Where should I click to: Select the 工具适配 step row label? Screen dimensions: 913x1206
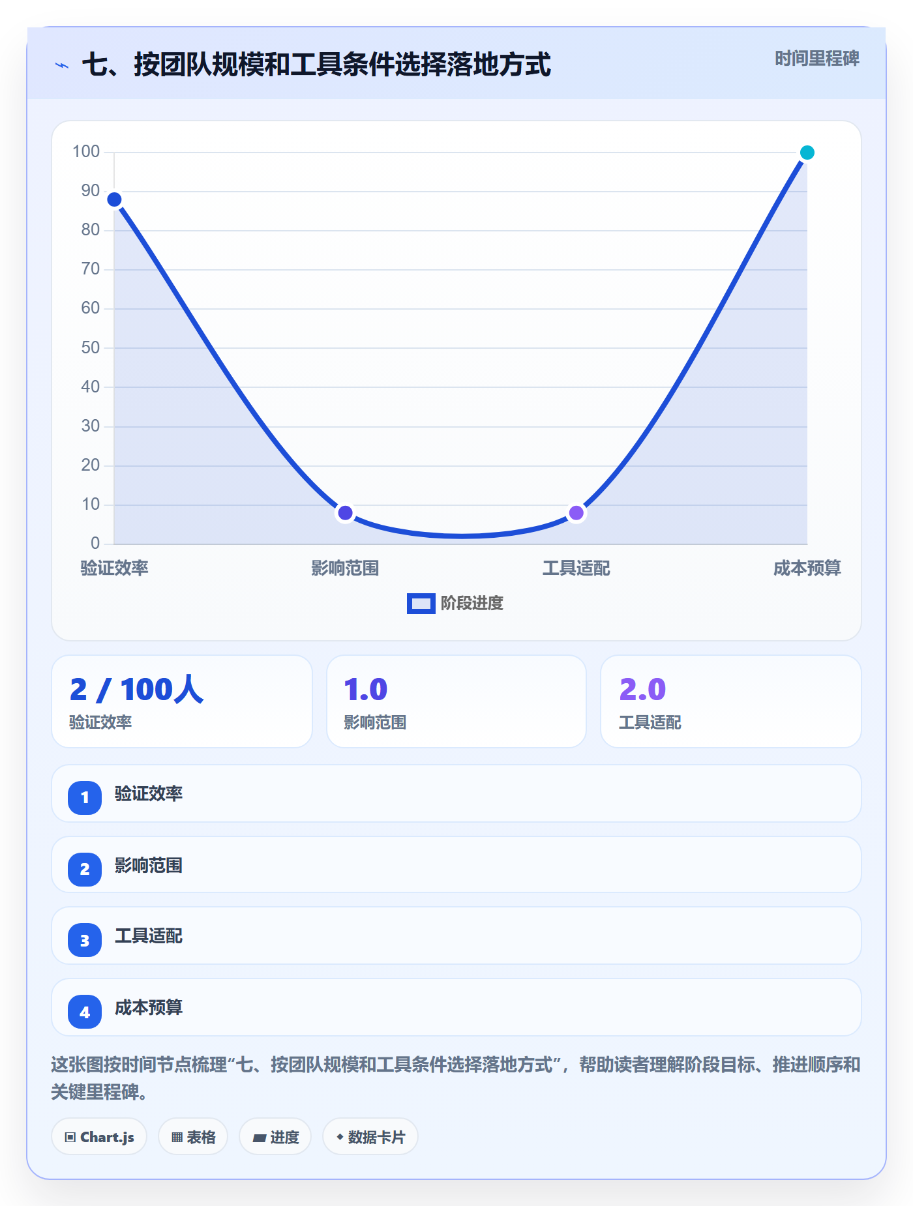tap(149, 936)
